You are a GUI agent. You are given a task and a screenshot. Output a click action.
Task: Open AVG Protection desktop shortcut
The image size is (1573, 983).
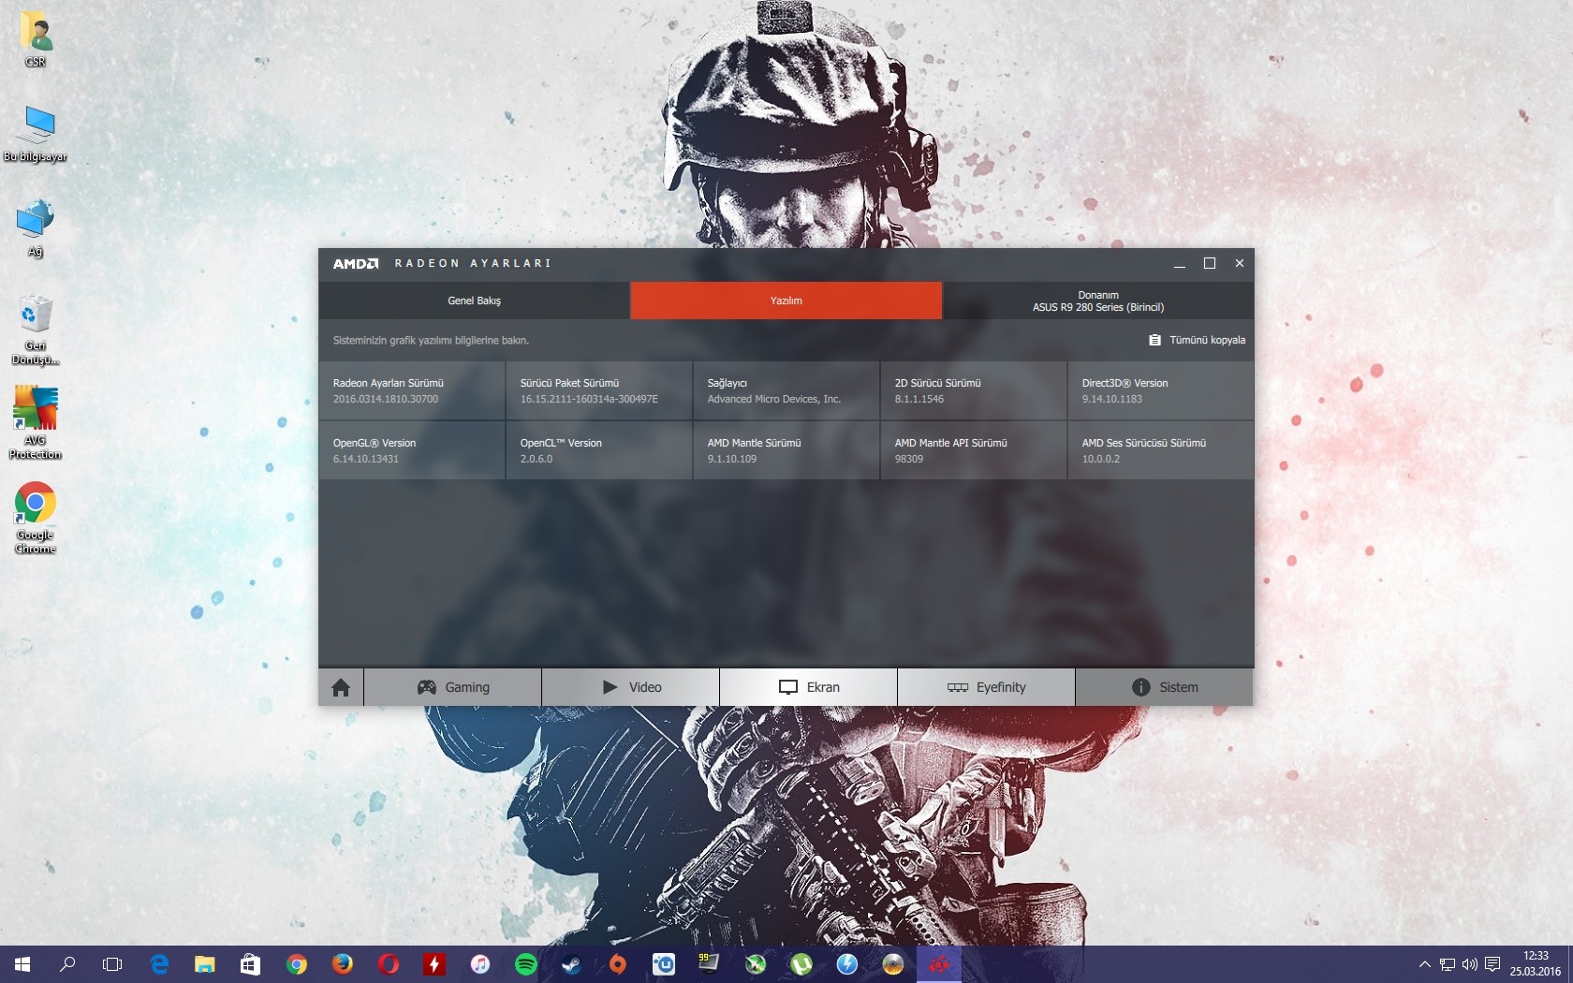coord(36,423)
